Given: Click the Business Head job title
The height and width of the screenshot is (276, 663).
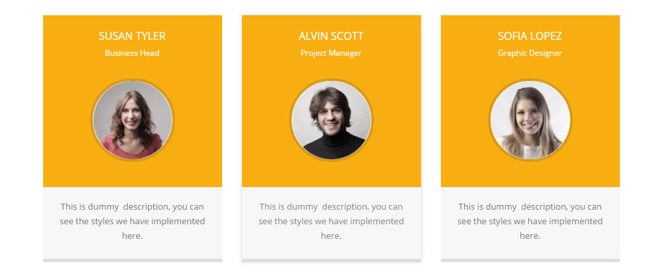Looking at the screenshot, I should [x=132, y=53].
